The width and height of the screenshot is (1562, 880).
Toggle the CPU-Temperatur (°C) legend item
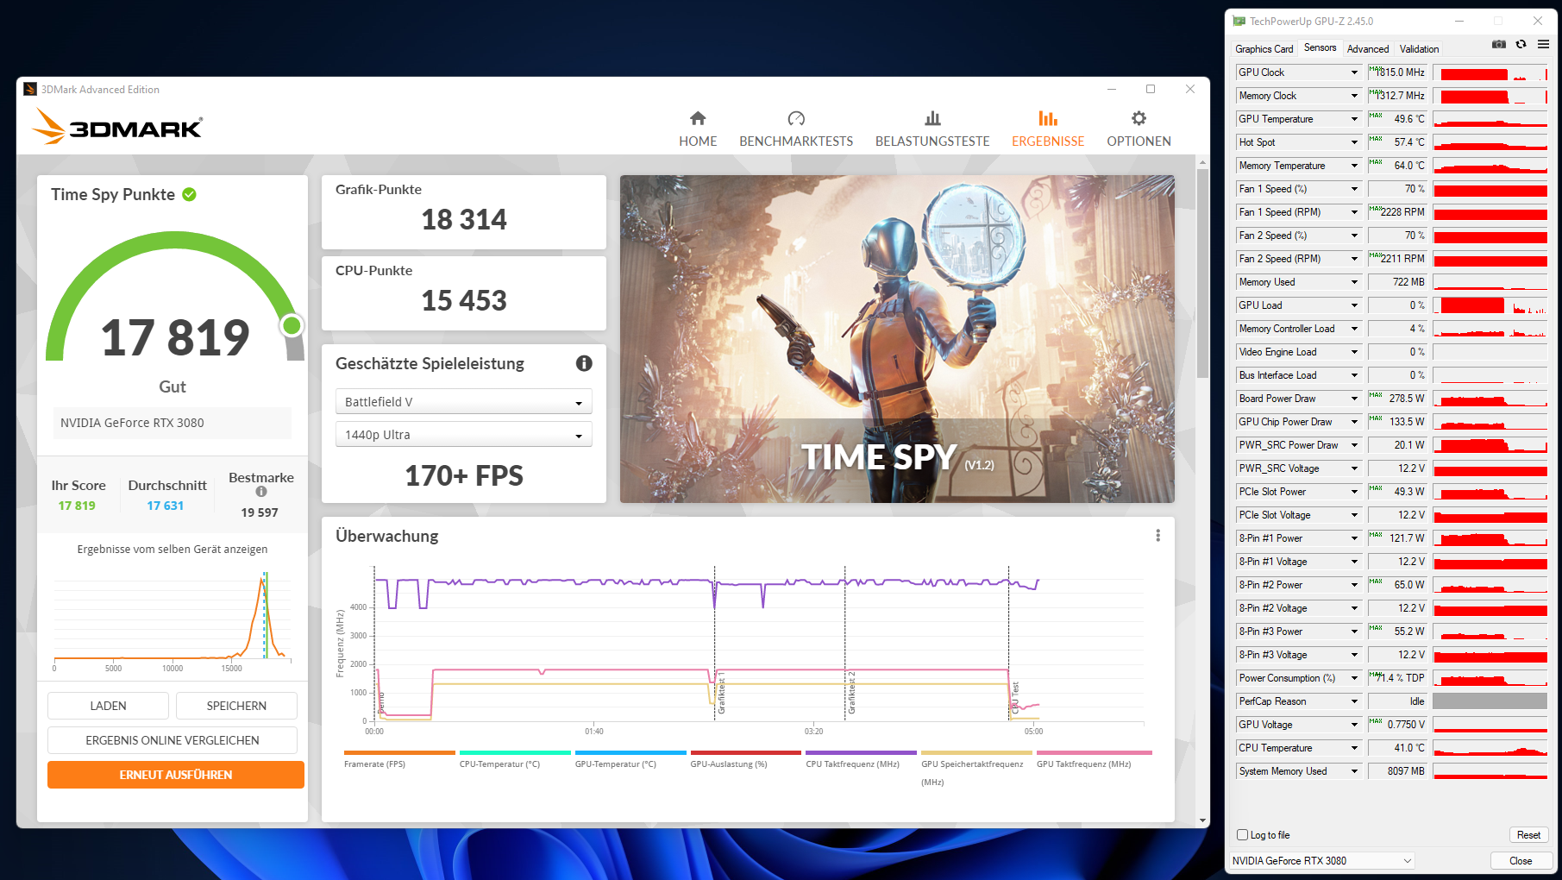click(515, 759)
